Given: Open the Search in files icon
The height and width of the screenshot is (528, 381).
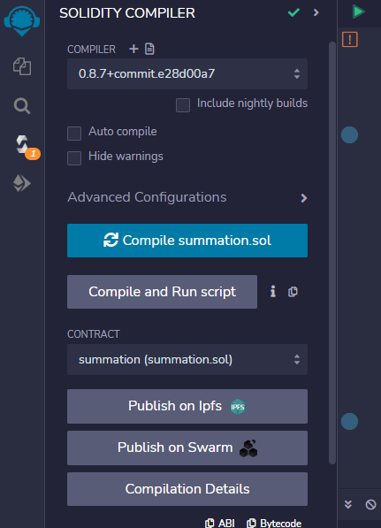Looking at the screenshot, I should 22,106.
